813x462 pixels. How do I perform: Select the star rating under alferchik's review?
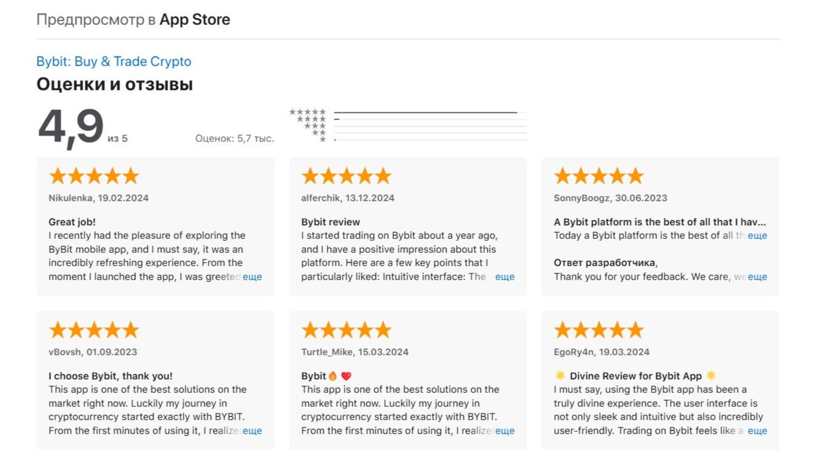point(346,175)
